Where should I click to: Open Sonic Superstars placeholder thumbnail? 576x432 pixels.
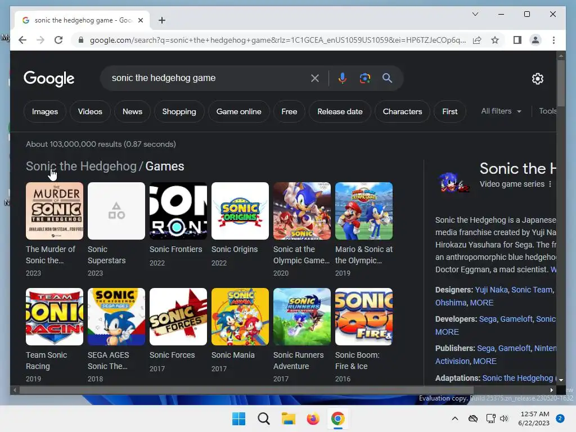(x=116, y=211)
